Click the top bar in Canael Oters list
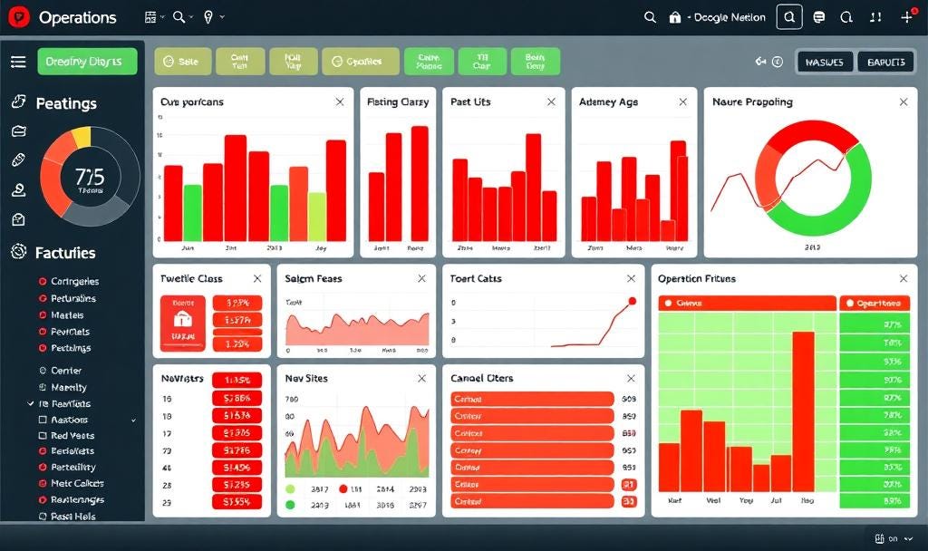Image resolution: width=928 pixels, height=551 pixels. point(532,399)
